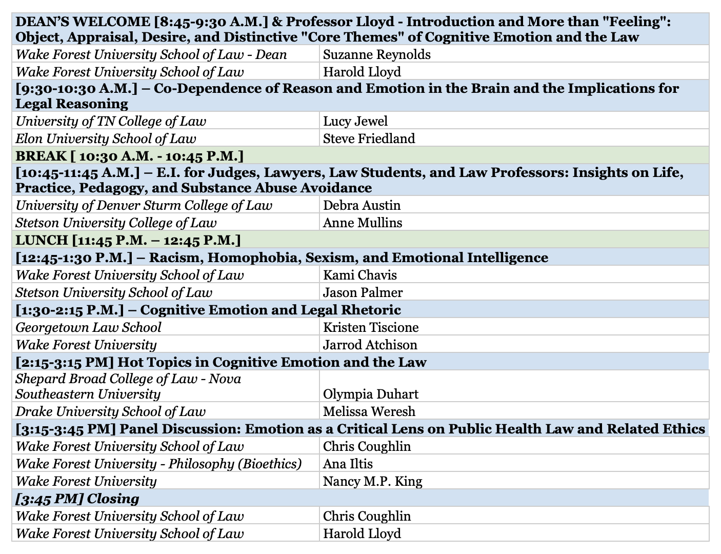
Task: Click the name Olympia Duhart
Action: tap(371, 394)
